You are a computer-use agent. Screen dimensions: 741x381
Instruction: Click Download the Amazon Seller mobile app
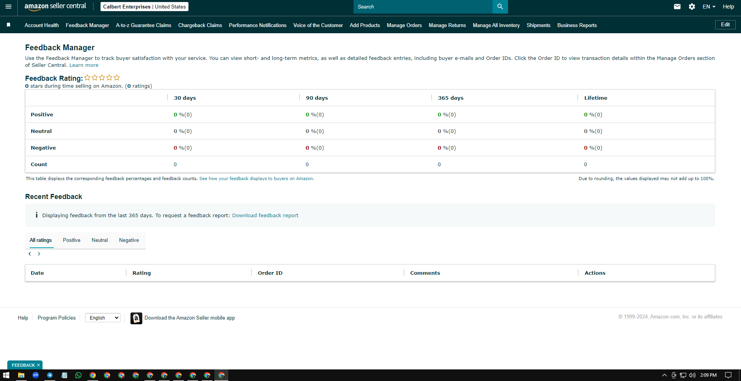(x=190, y=318)
